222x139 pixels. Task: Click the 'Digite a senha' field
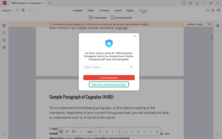(109, 67)
